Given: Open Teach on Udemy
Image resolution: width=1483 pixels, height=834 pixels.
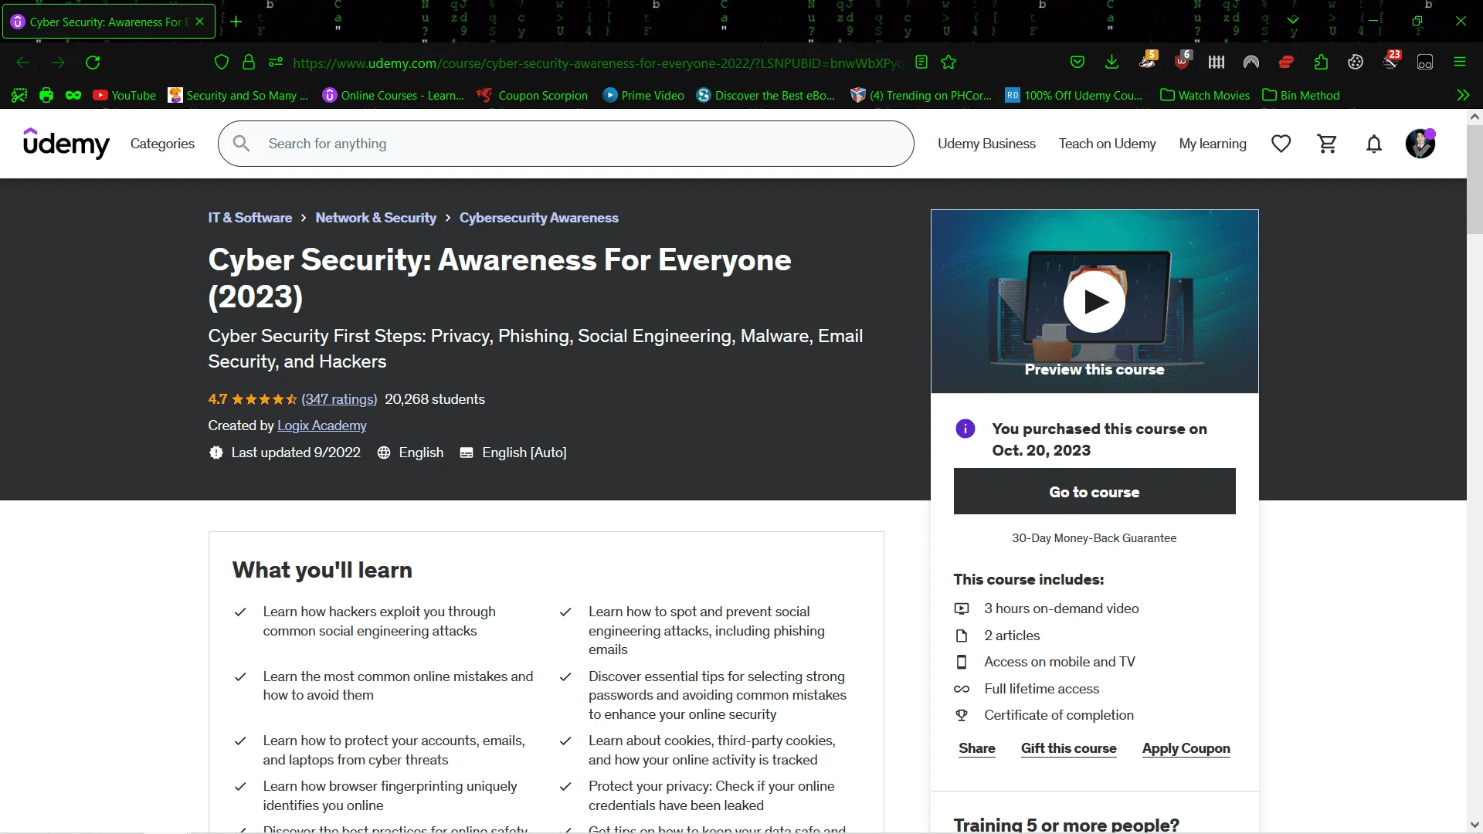Looking at the screenshot, I should pyautogui.click(x=1107, y=144).
